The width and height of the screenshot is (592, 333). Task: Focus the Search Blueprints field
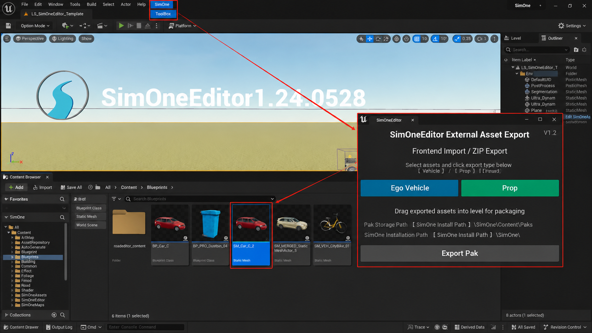pyautogui.click(x=200, y=199)
